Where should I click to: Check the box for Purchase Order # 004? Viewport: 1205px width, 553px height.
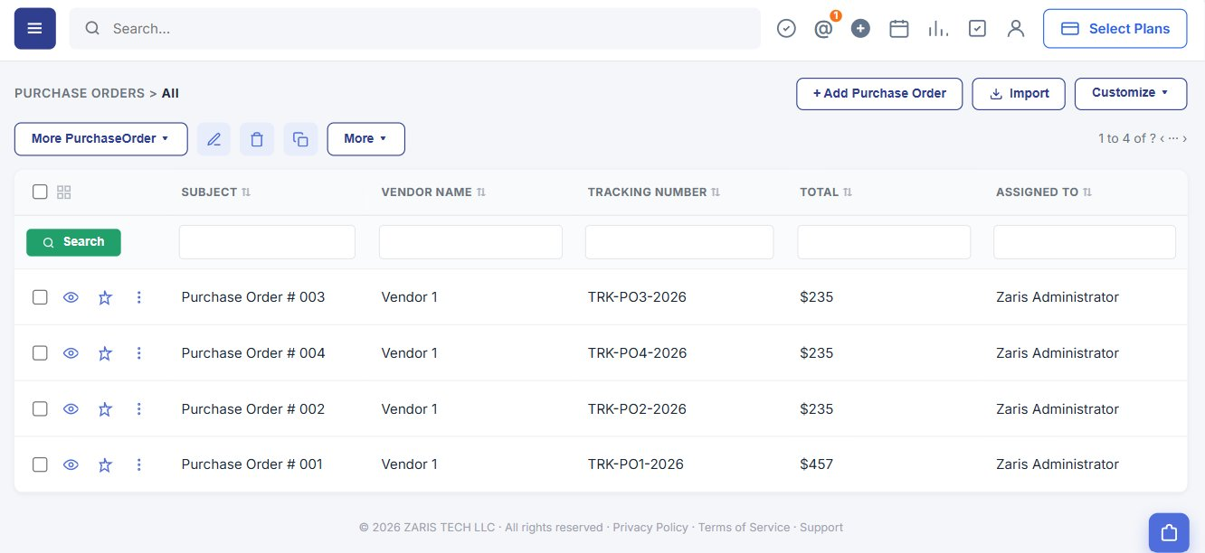40,353
